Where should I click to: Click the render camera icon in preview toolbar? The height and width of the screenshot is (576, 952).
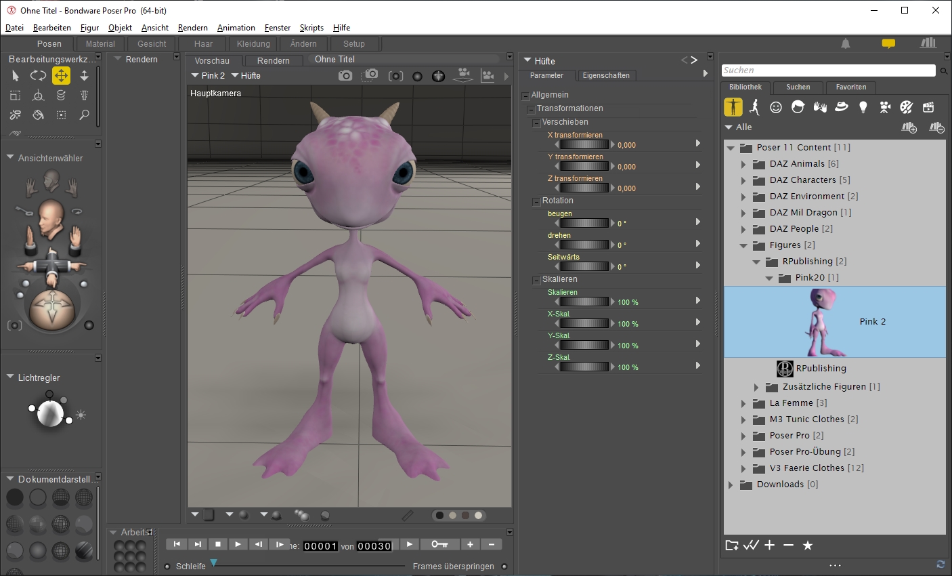(x=345, y=76)
